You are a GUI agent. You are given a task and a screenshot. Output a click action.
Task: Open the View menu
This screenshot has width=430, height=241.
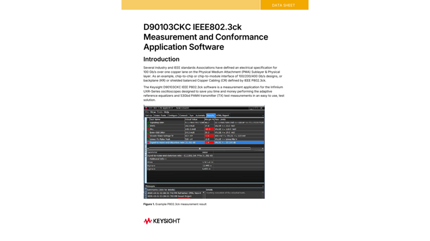point(153,112)
